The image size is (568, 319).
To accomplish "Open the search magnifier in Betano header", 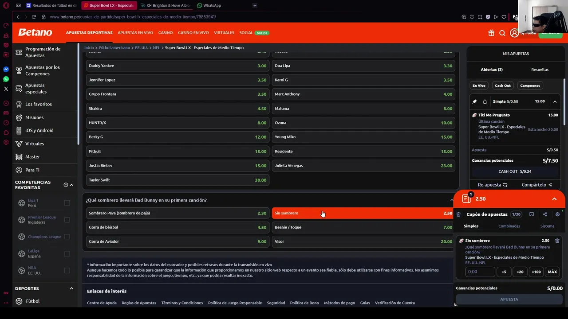I will [502, 33].
